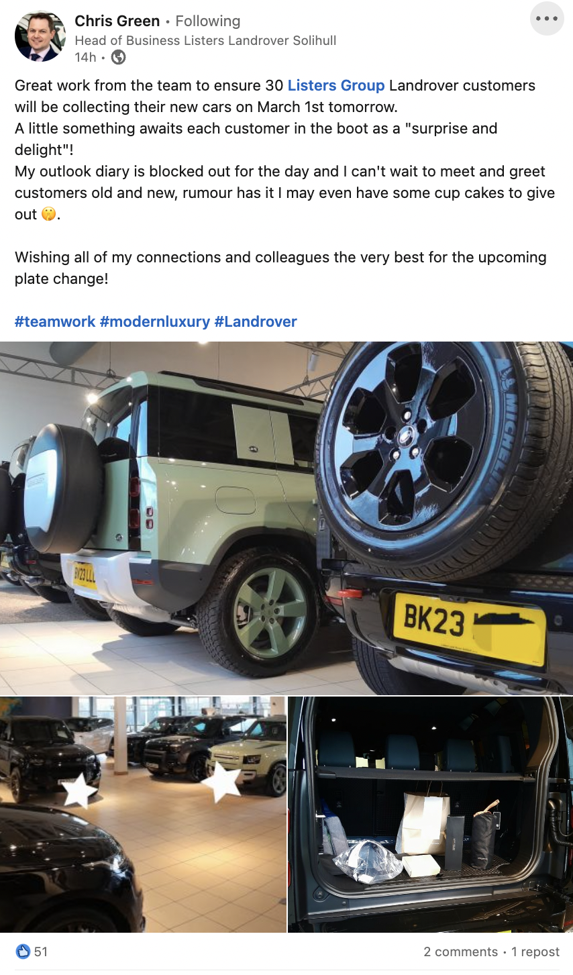Open the car boot gifts photo
Image resolution: width=573 pixels, height=975 pixels.
coord(431,815)
